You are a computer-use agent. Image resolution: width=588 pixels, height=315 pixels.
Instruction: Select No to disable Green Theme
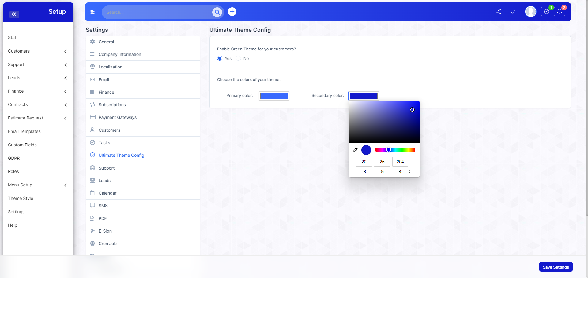pos(239,58)
